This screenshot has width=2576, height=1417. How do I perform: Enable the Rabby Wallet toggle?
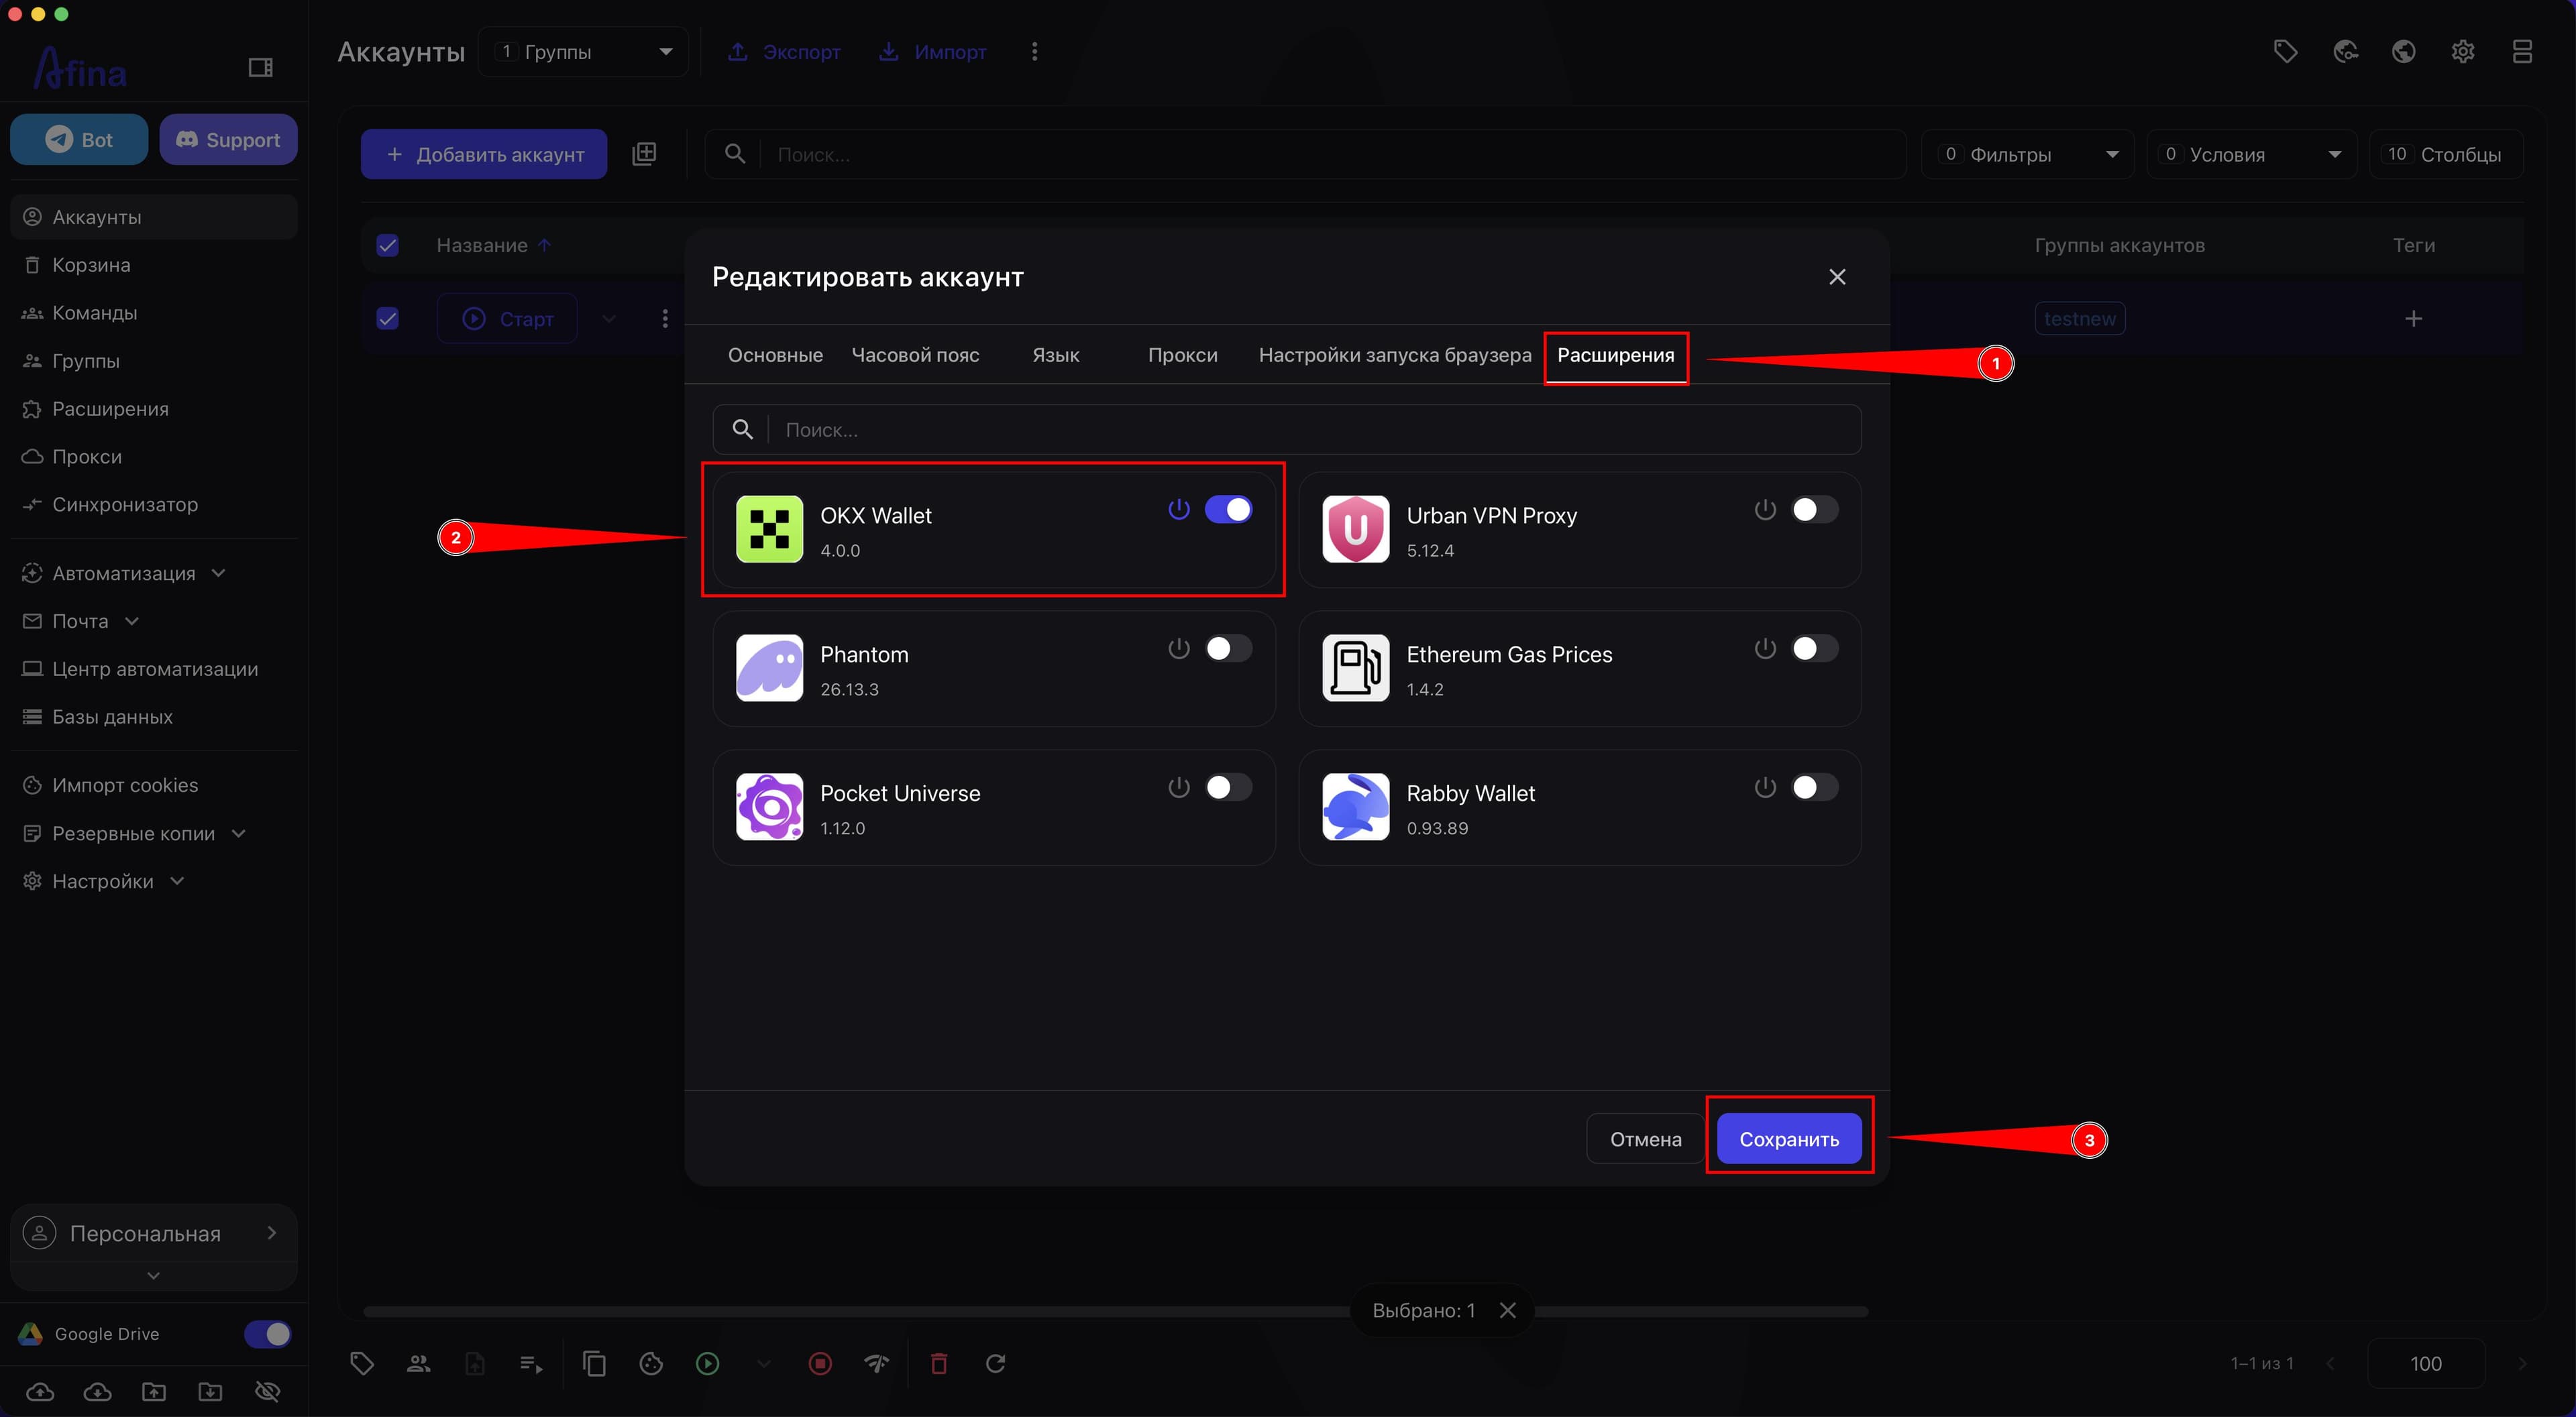[x=1814, y=788]
